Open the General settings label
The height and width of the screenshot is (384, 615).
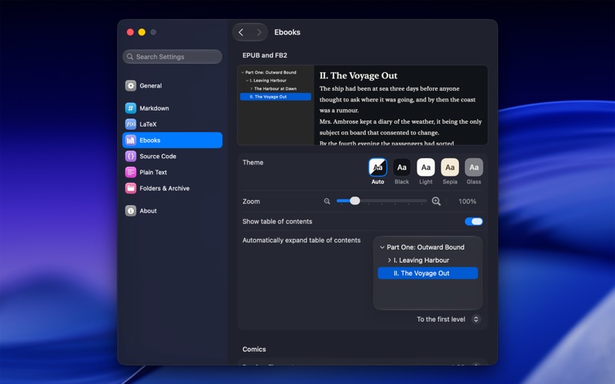pos(151,86)
